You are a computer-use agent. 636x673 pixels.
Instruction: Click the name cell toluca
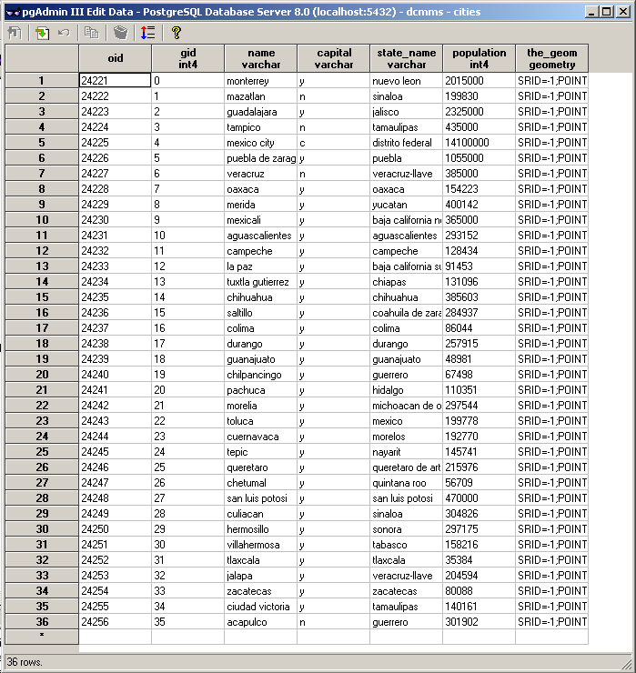pyautogui.click(x=260, y=420)
